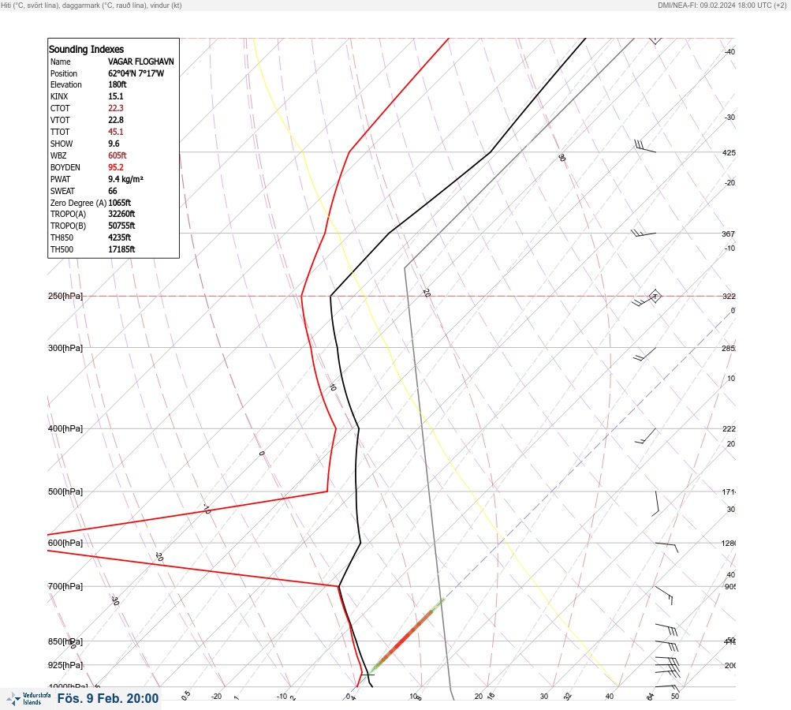The image size is (791, 710).
Task: Click the TTOT value 45.1
Action: point(115,132)
